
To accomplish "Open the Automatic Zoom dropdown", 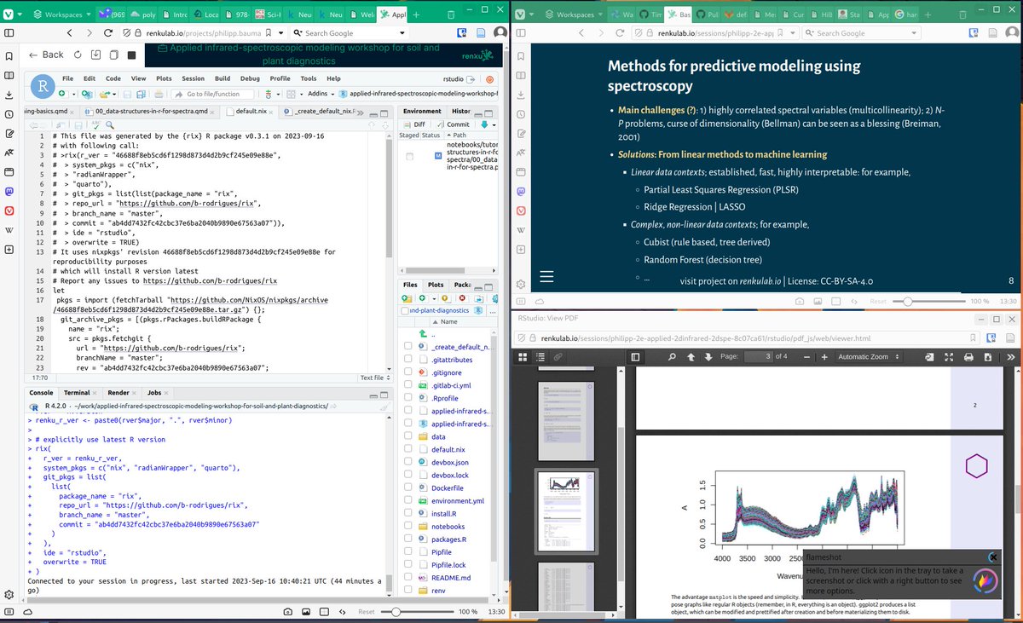I will [869, 357].
